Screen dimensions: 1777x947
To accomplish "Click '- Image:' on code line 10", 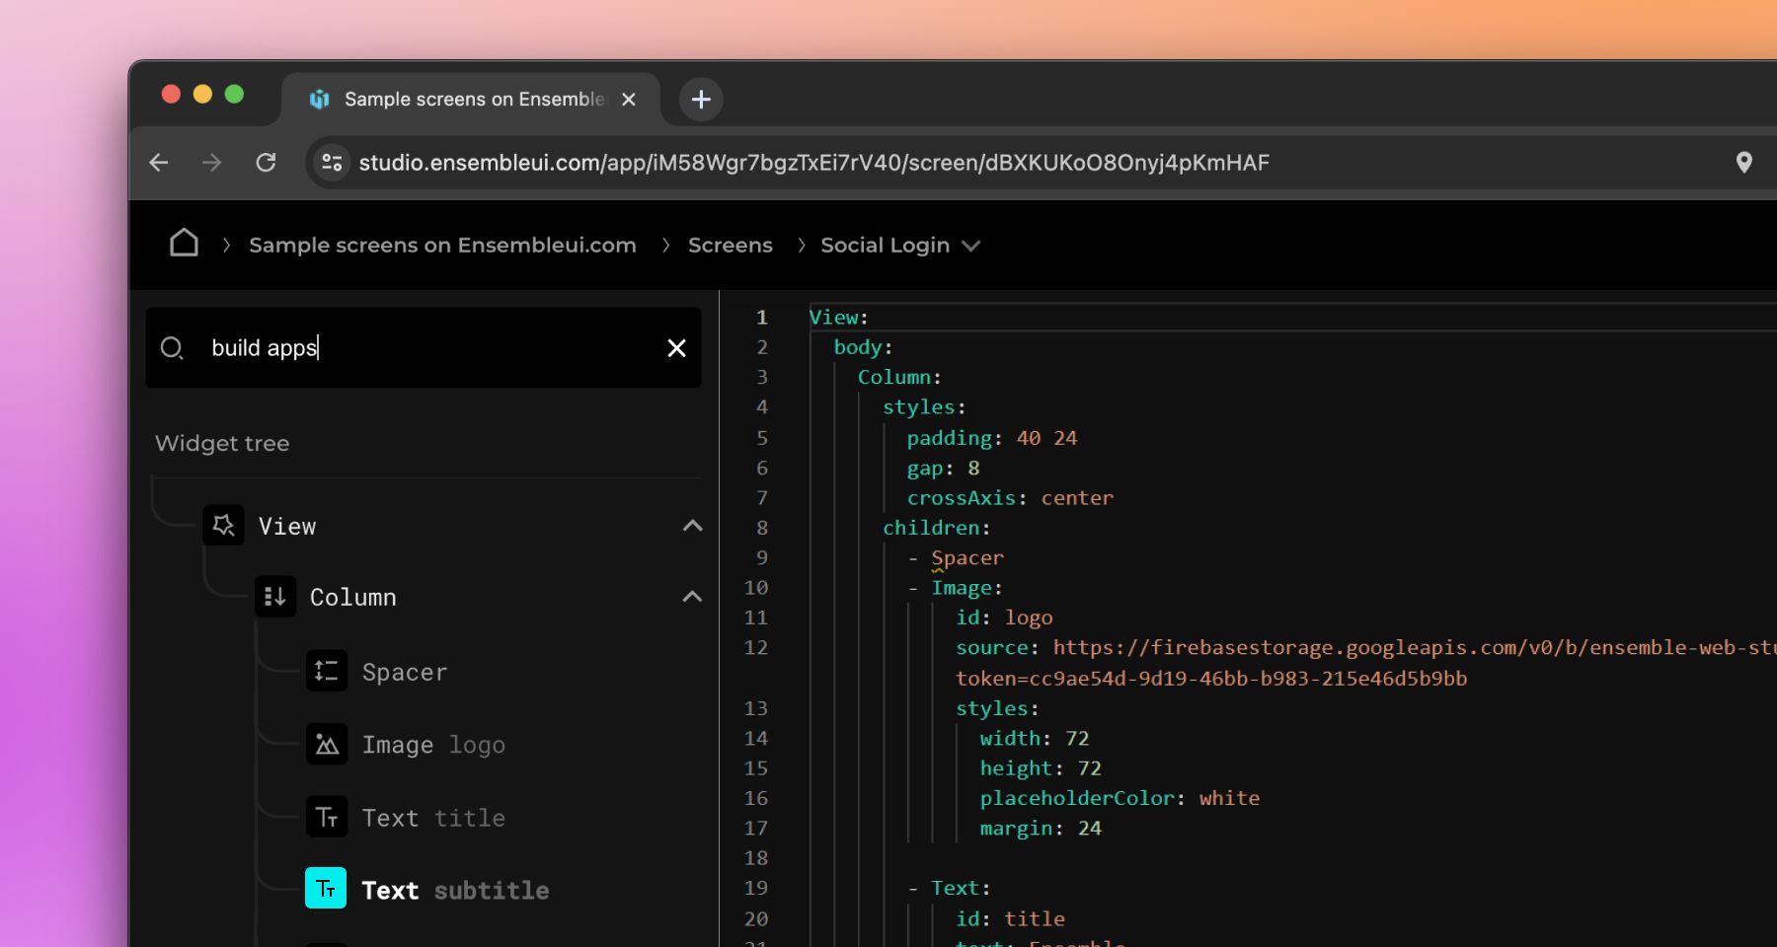I will point(956,588).
